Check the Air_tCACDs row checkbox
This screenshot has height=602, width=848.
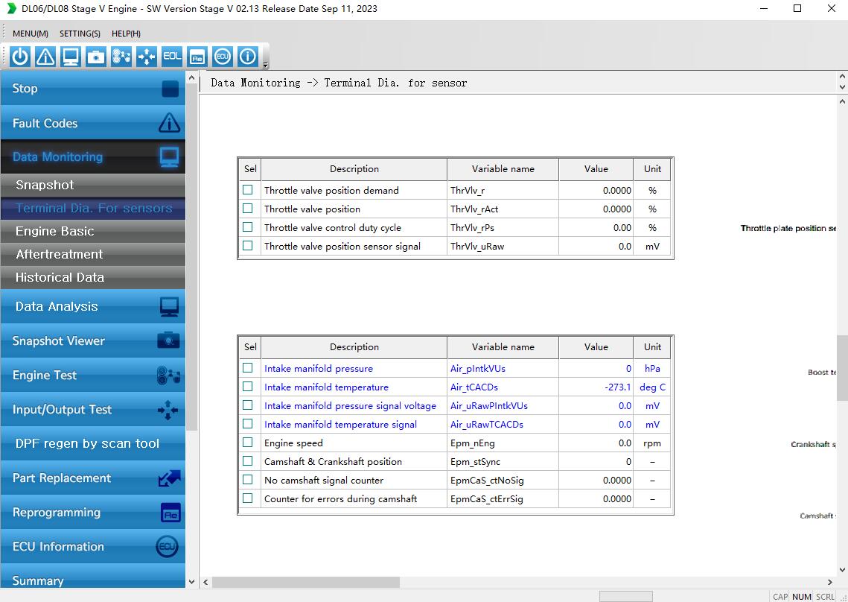[248, 387]
